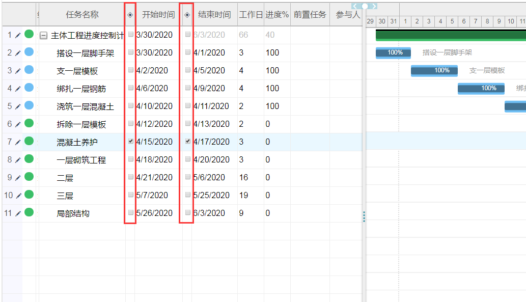The height and width of the screenshot is (302, 526).
Task: Click the left arrow on the splitter handle
Action: 355,6
